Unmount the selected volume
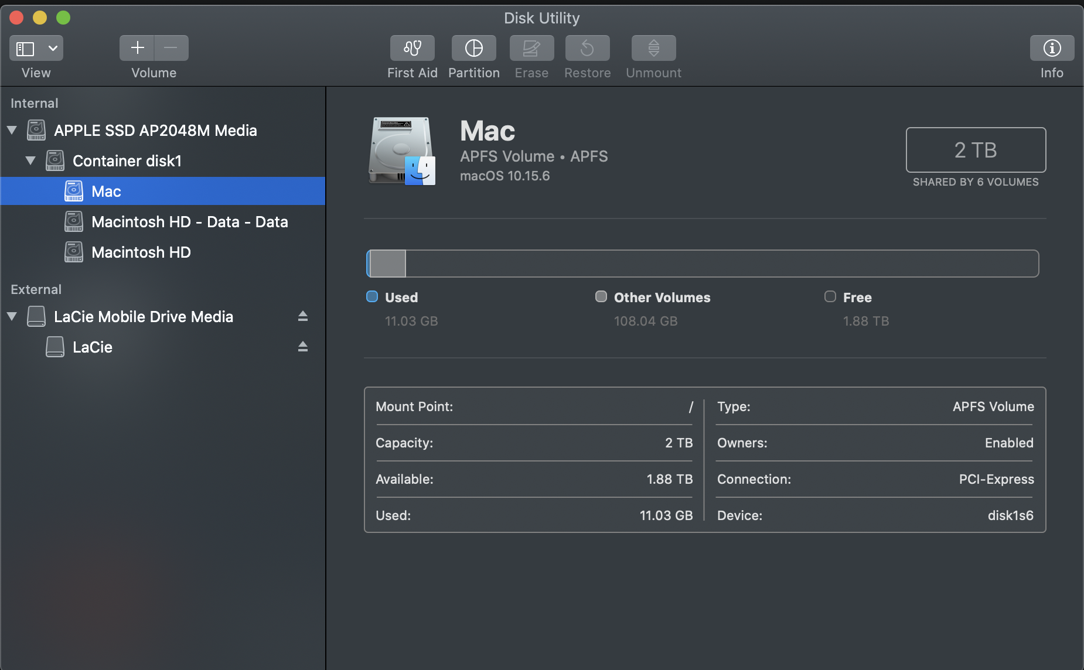This screenshot has height=670, width=1084. click(653, 48)
